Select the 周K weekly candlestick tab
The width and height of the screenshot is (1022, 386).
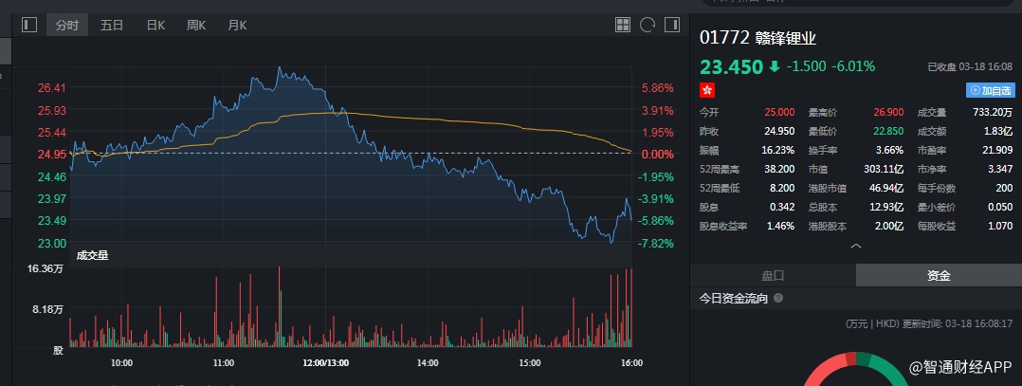196,25
